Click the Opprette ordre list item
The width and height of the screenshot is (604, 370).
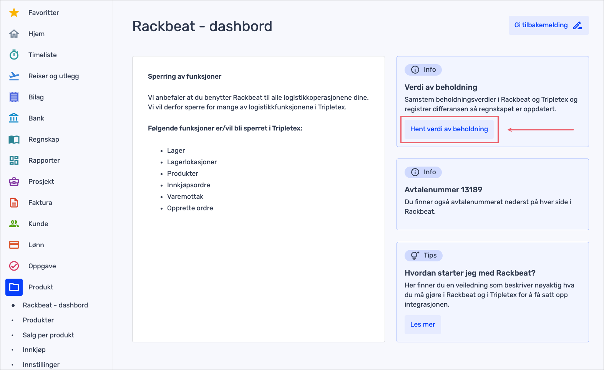pyautogui.click(x=190, y=208)
